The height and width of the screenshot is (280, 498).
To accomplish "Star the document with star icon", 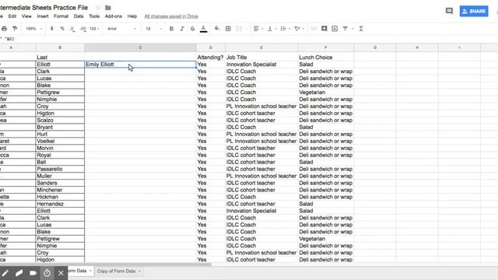I will (98, 7).
